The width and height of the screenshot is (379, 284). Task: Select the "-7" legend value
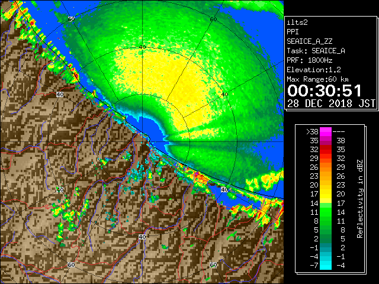click(314, 266)
